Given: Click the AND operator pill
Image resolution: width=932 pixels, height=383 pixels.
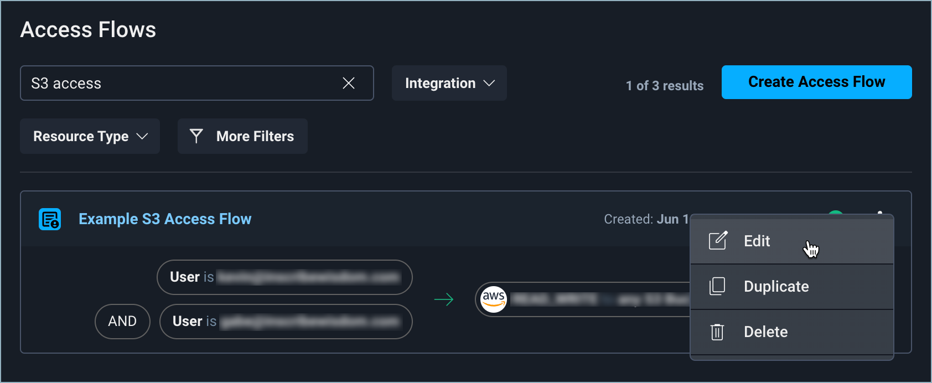Looking at the screenshot, I should click(x=122, y=322).
